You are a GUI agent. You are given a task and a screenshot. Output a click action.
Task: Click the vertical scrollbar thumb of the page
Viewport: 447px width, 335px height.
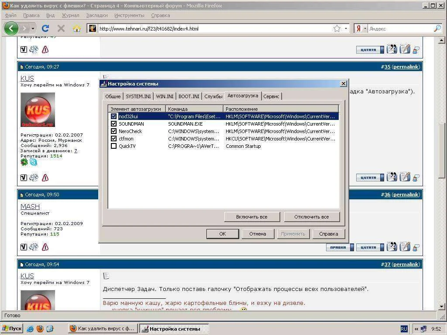point(442,151)
